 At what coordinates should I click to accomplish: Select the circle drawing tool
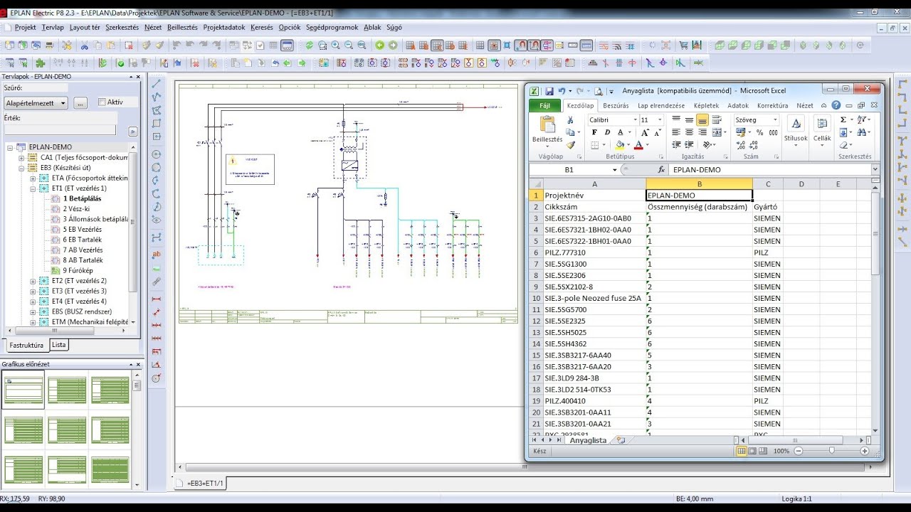pos(157,154)
